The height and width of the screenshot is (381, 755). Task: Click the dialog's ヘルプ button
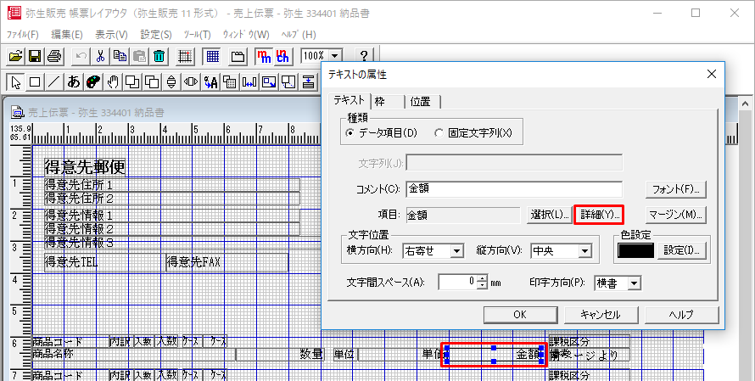(x=681, y=315)
